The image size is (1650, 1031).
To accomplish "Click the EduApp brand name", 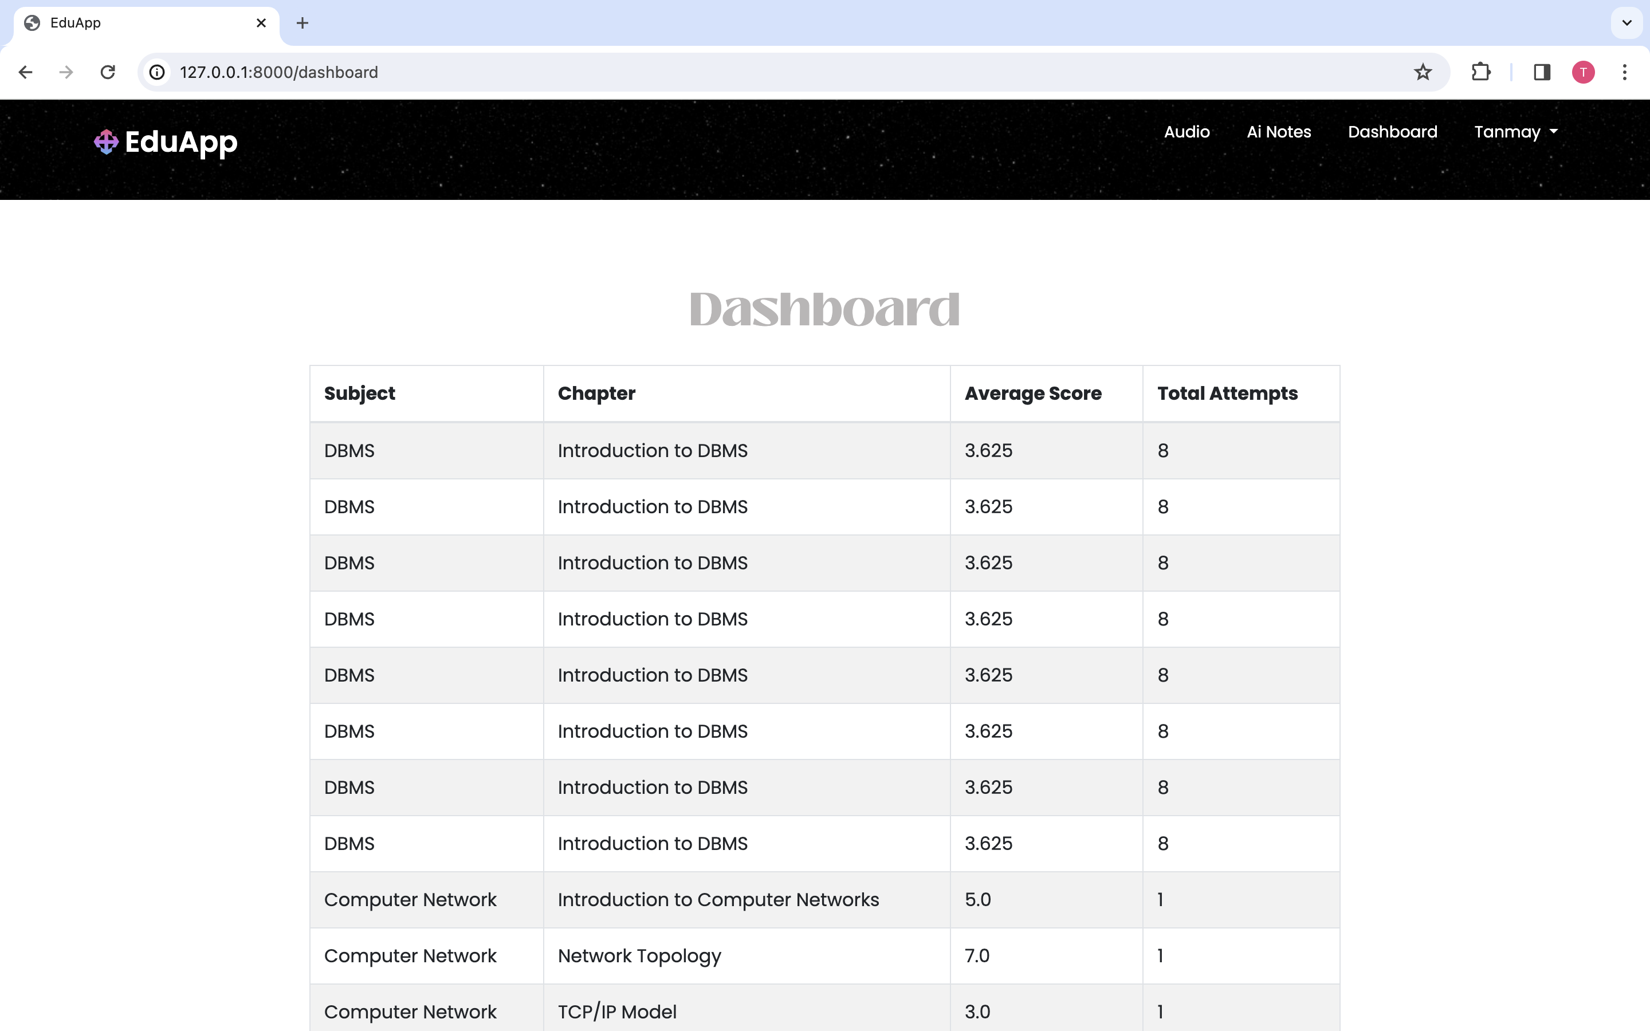I will tap(180, 142).
